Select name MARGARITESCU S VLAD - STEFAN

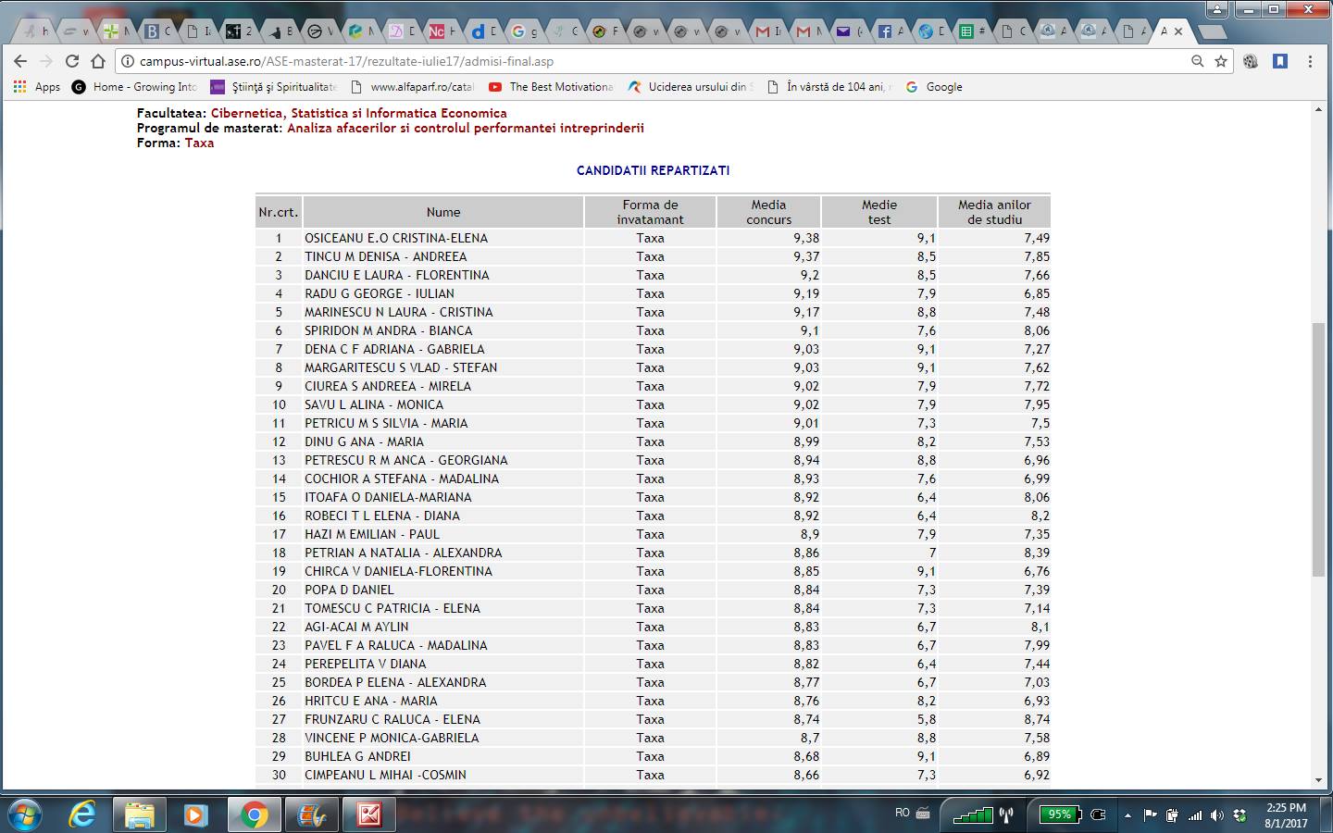(x=401, y=367)
